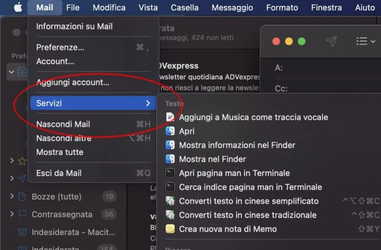Click the Musica script icon in Servizi
Screen dimensions: 381x250
tap(170, 117)
